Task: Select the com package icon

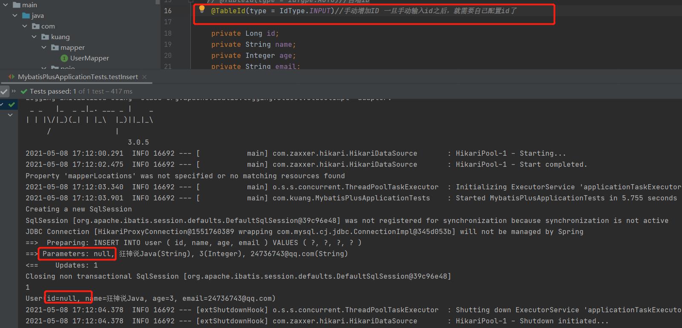Action: click(x=36, y=26)
